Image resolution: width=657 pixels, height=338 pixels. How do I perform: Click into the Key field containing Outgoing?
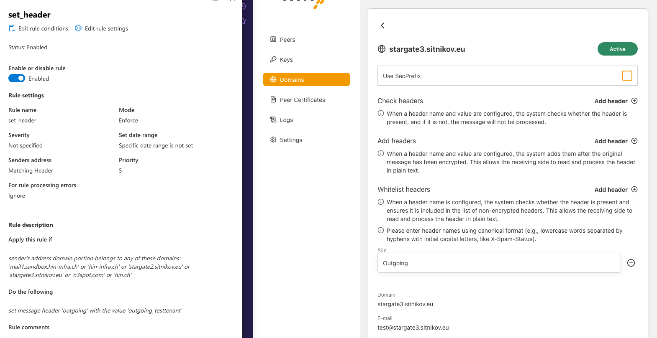point(499,263)
